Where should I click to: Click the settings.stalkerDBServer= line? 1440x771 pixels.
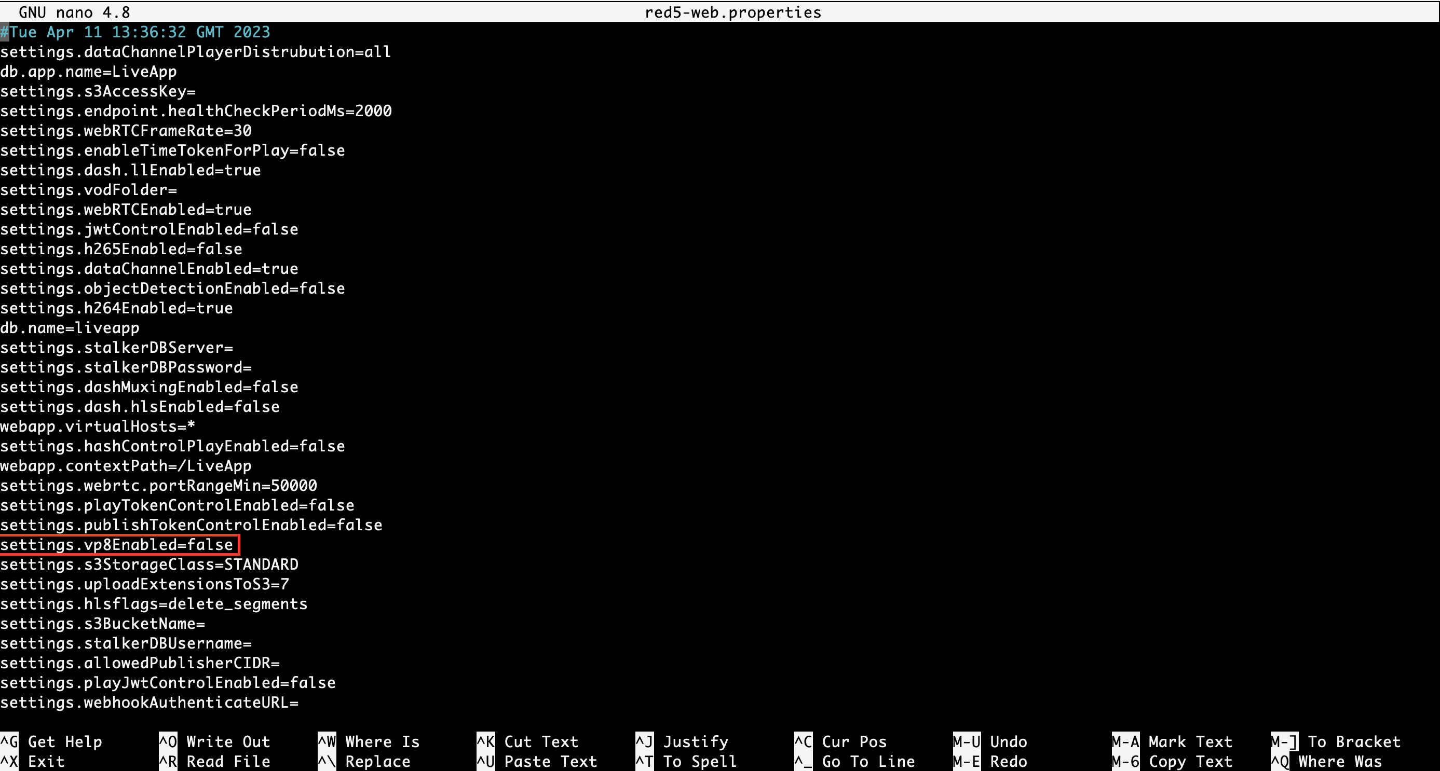pos(116,348)
